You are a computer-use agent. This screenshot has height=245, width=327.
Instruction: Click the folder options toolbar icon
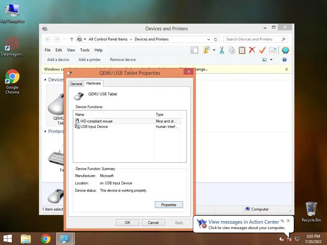point(206,50)
